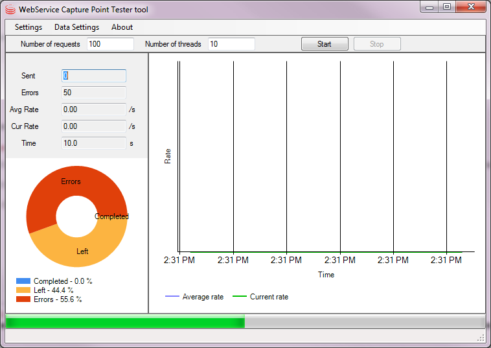Click the Avg Rate value box
Screen dimensions: 491x348
pos(93,110)
